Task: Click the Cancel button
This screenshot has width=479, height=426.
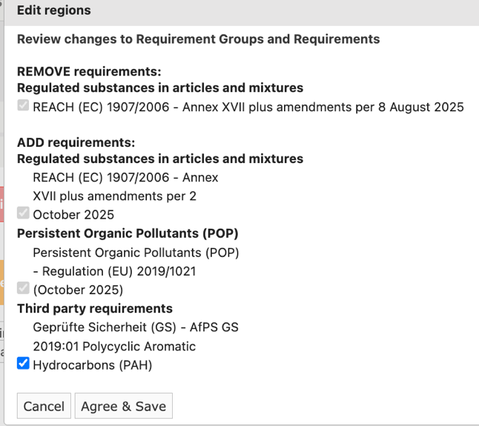Action: coord(44,406)
